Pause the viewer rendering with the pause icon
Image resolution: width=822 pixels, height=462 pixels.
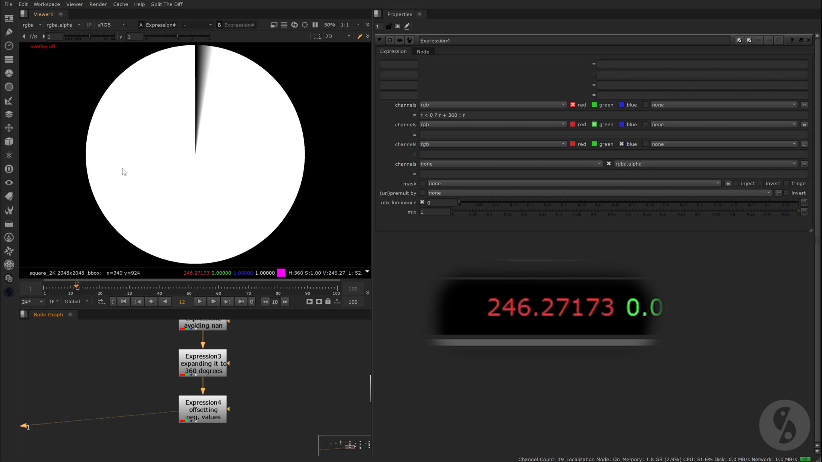click(315, 25)
